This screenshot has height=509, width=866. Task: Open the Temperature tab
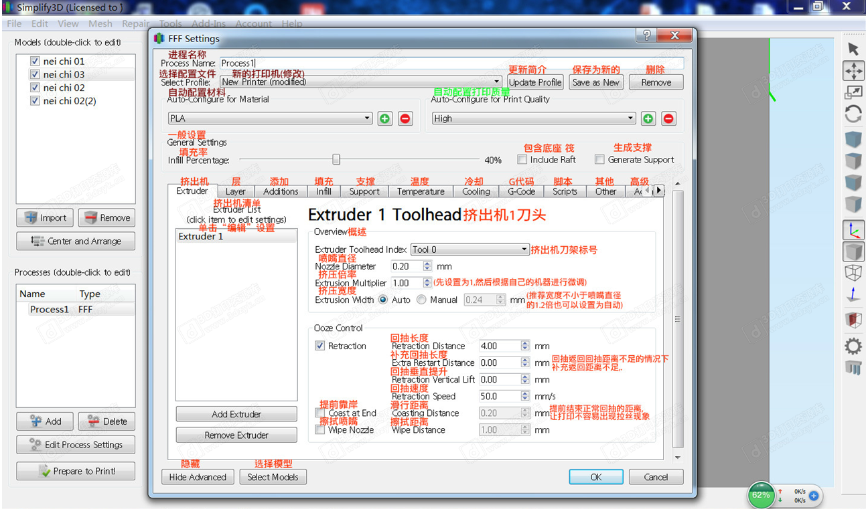(x=421, y=191)
